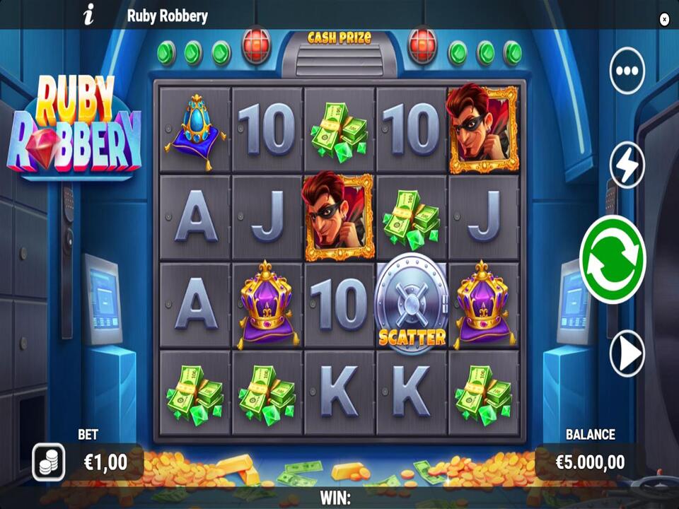
Task: Open the coin stack bet selector
Action: [x=49, y=462]
